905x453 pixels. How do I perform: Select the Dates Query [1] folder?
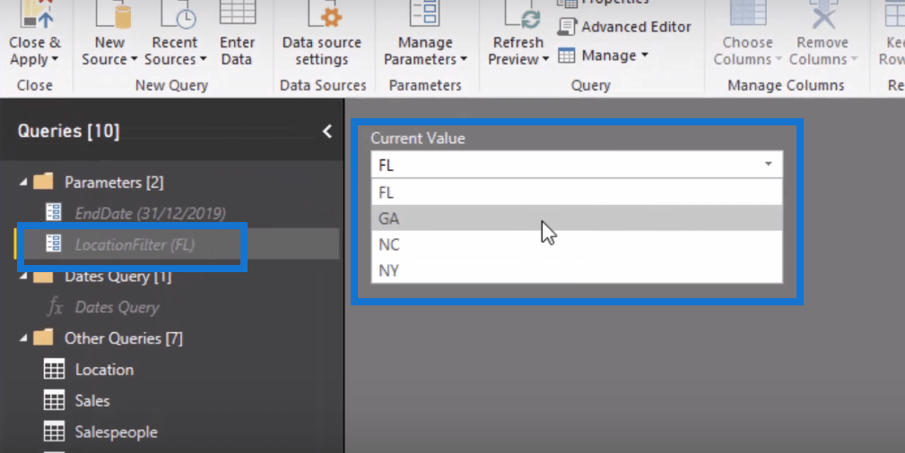[117, 276]
